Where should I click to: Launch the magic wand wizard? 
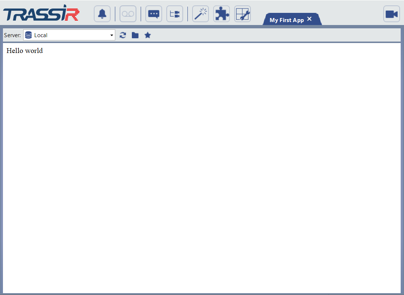click(200, 14)
